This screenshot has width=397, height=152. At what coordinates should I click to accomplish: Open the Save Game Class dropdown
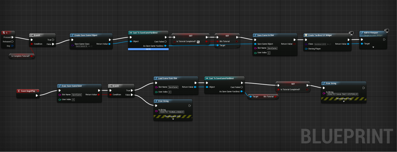81,46
